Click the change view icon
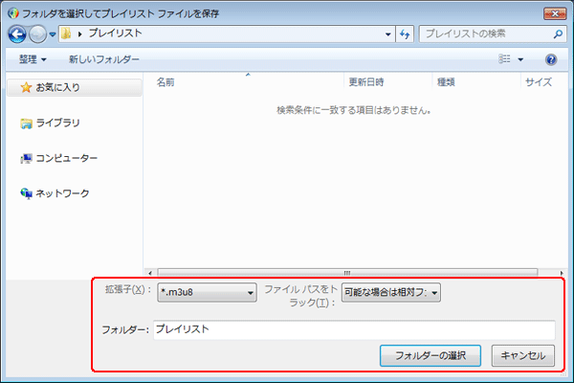Viewport: 574px width, 383px height. tap(504, 59)
